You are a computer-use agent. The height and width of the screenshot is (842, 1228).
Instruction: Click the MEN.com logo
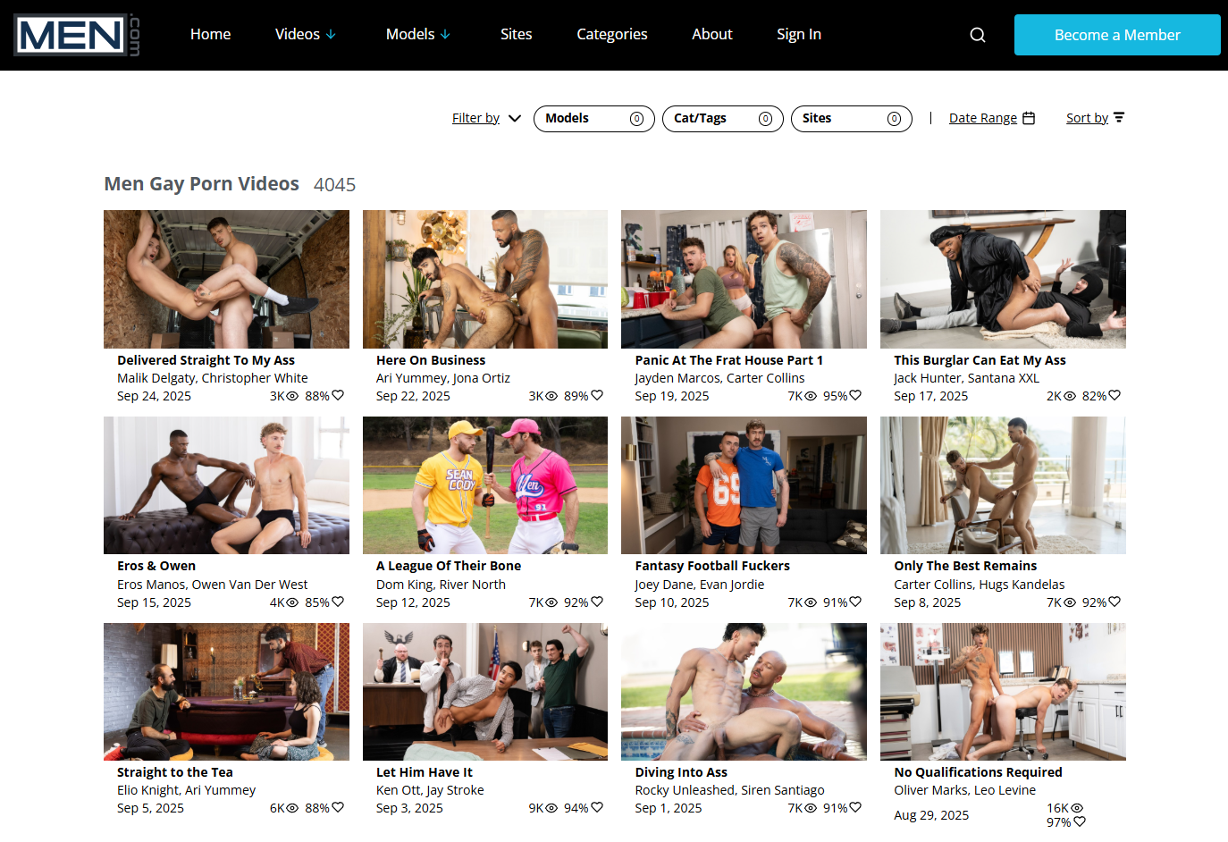point(77,35)
